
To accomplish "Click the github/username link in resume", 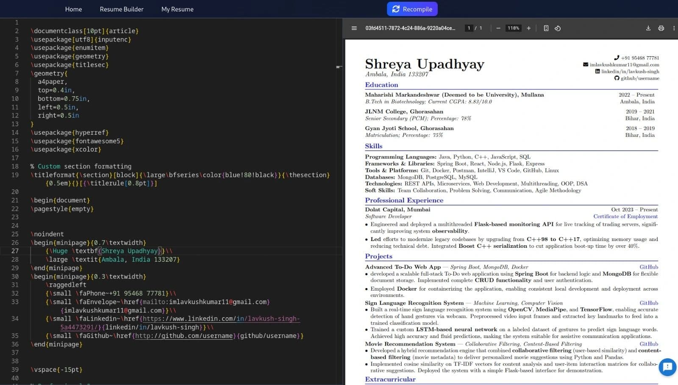I will click(640, 78).
